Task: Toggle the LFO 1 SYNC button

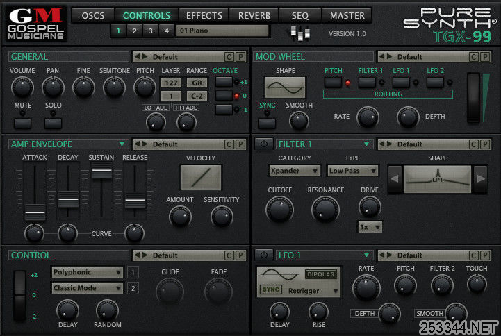Action: tap(271, 289)
